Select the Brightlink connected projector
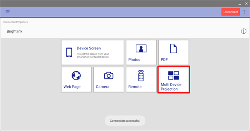 15,31
